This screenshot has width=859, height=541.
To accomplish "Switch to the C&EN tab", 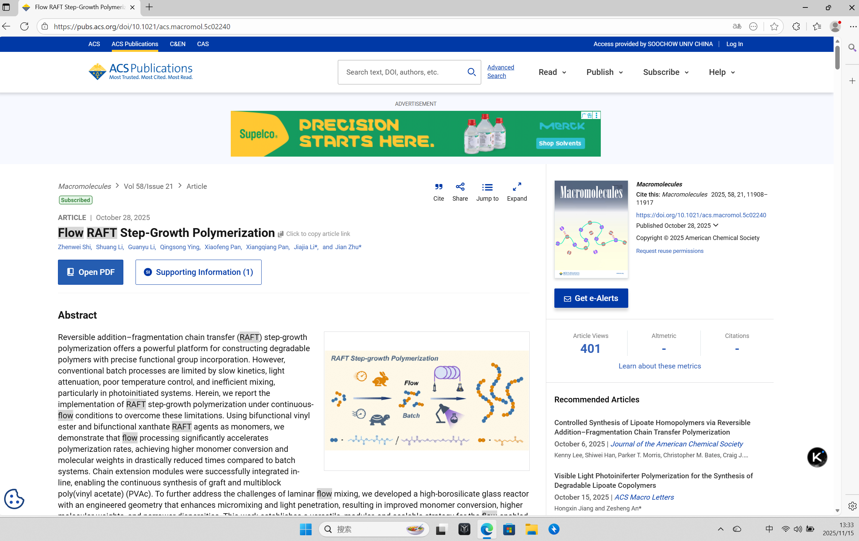I will 177,44.
